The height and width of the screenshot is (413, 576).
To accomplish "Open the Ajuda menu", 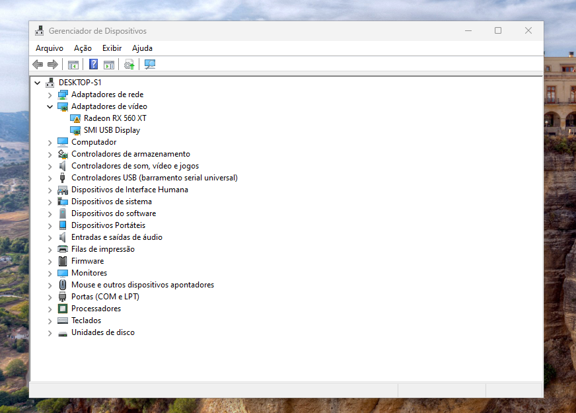I will 142,48.
